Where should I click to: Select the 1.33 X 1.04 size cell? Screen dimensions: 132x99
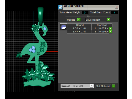79,28
